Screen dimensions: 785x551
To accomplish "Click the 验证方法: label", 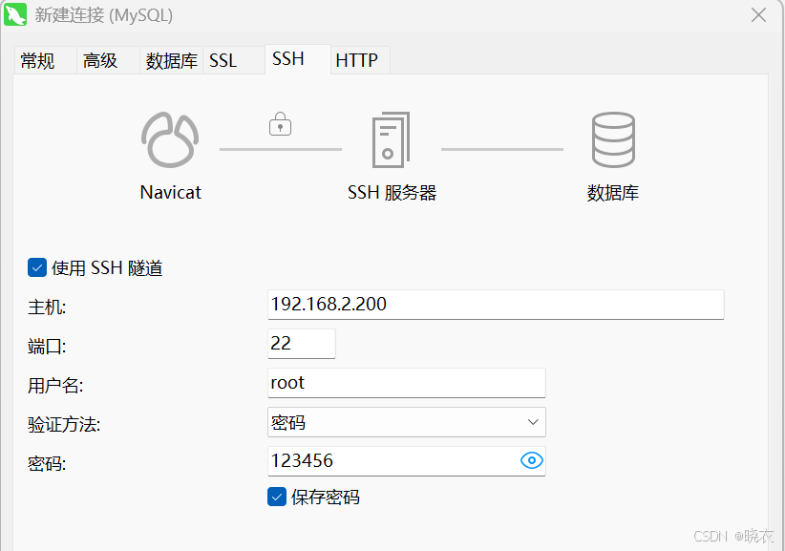I will 64,425.
